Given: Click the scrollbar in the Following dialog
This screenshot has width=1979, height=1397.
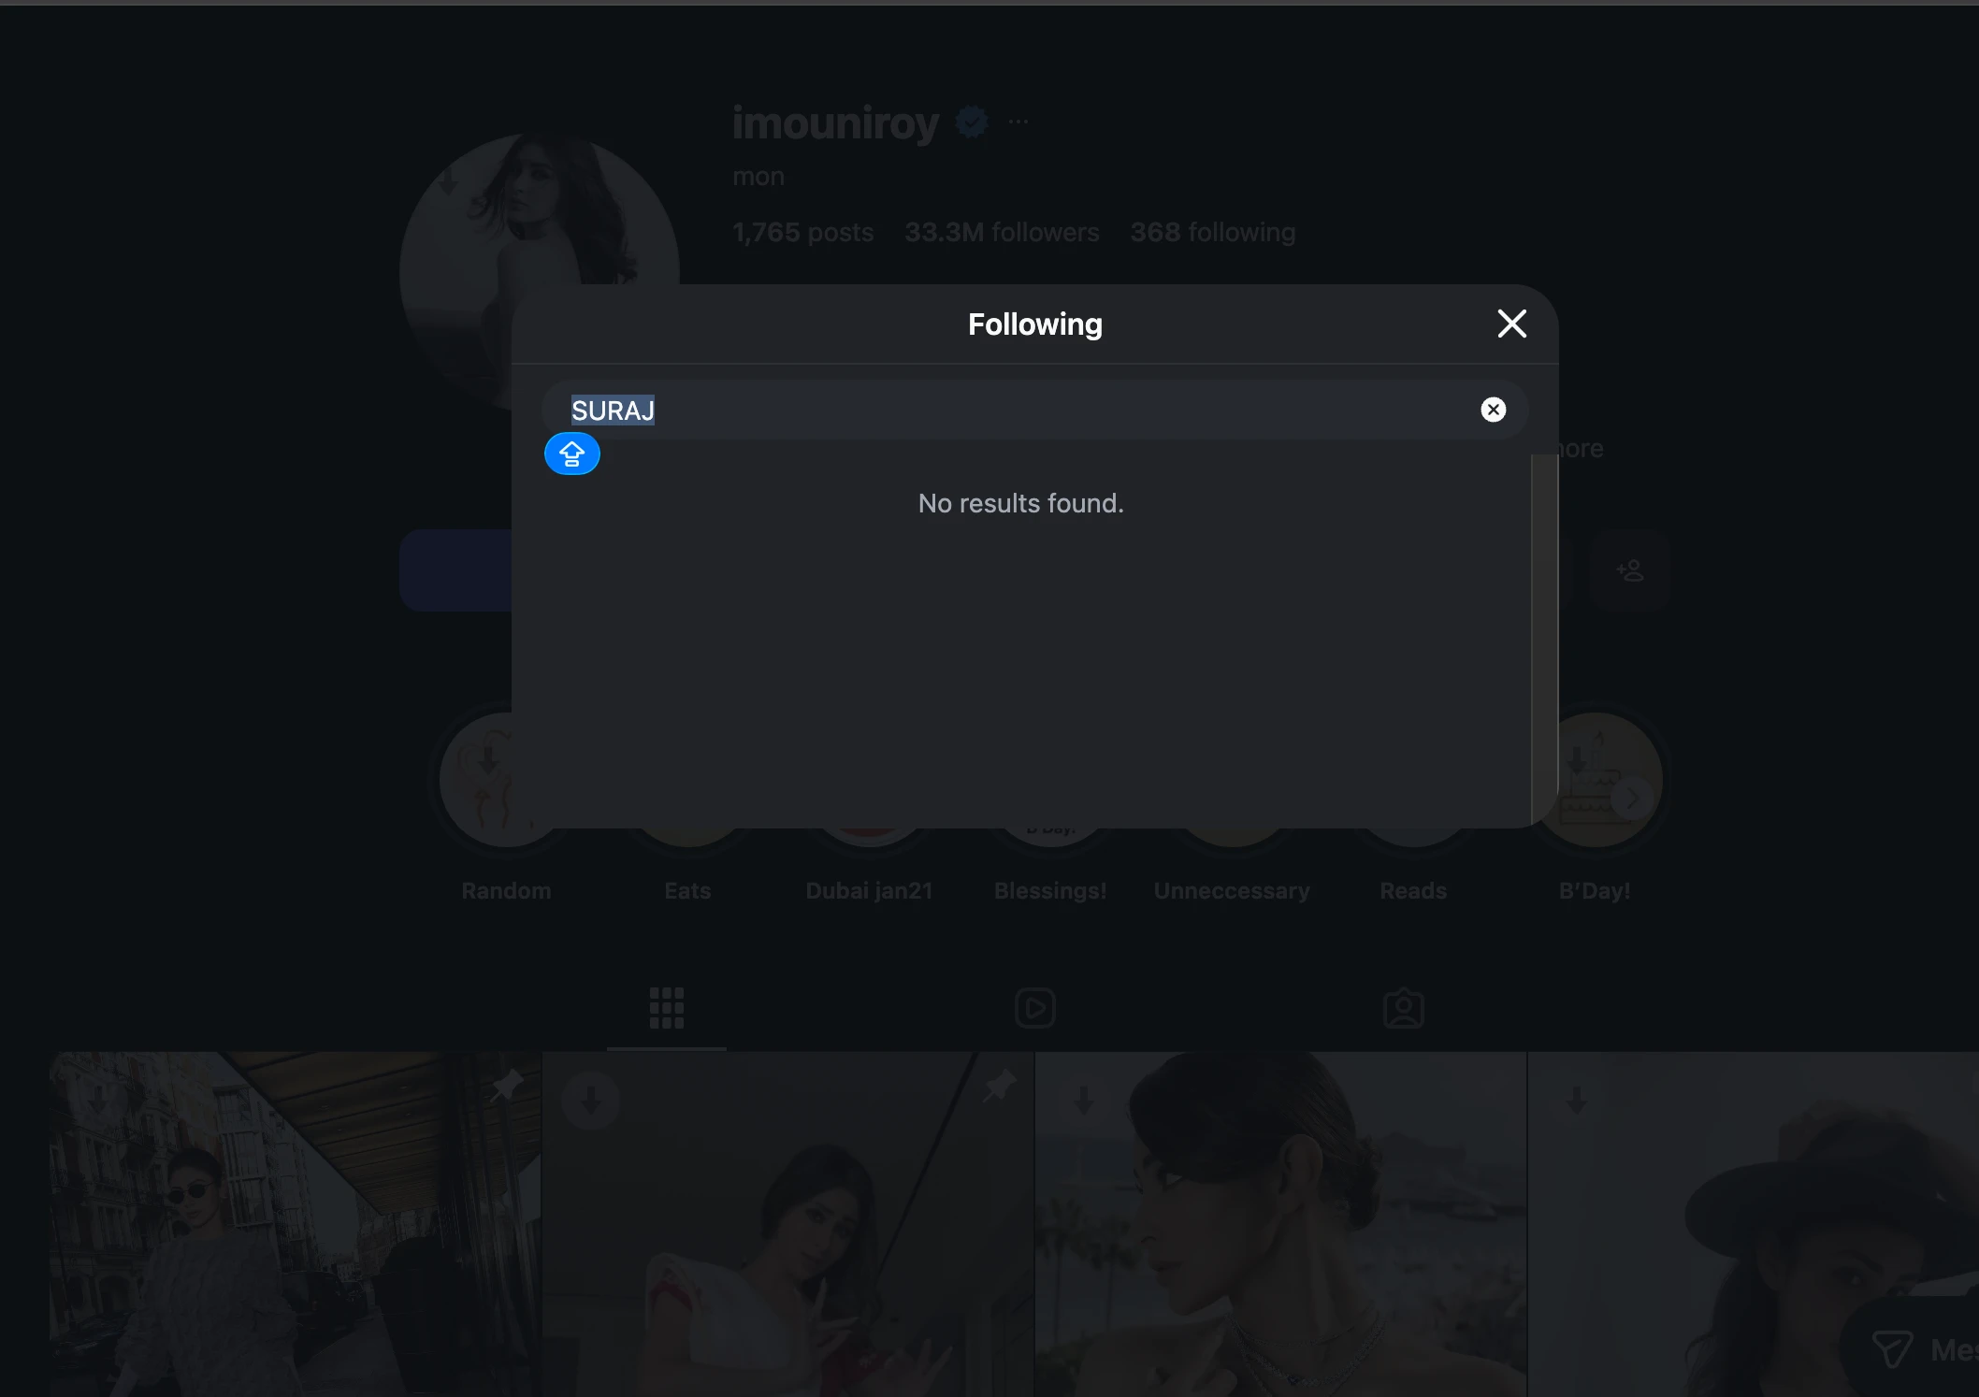Looking at the screenshot, I should 1544,641.
